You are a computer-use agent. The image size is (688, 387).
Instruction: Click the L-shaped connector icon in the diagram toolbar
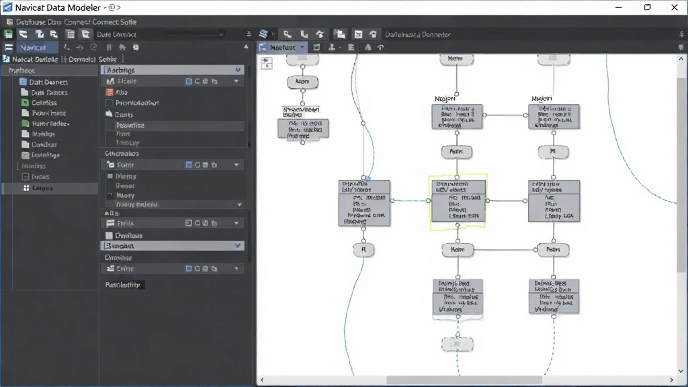click(x=304, y=34)
